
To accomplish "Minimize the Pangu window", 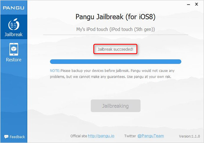I will [x=188, y=4].
